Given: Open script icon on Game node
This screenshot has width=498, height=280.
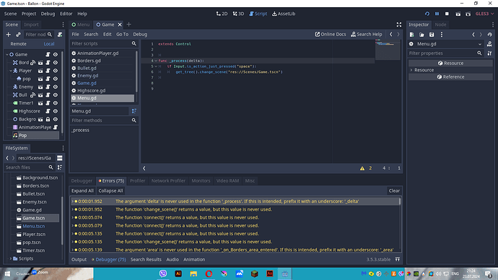Looking at the screenshot, I should pos(48,55).
